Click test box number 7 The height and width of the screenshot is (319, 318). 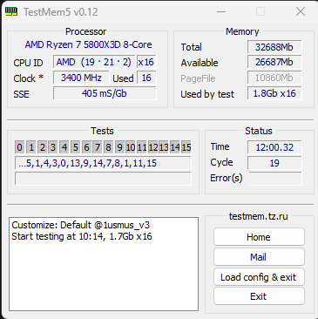pyautogui.click(x=98, y=147)
